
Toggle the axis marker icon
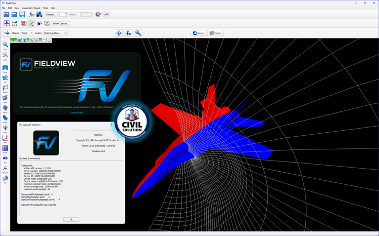click(31, 23)
